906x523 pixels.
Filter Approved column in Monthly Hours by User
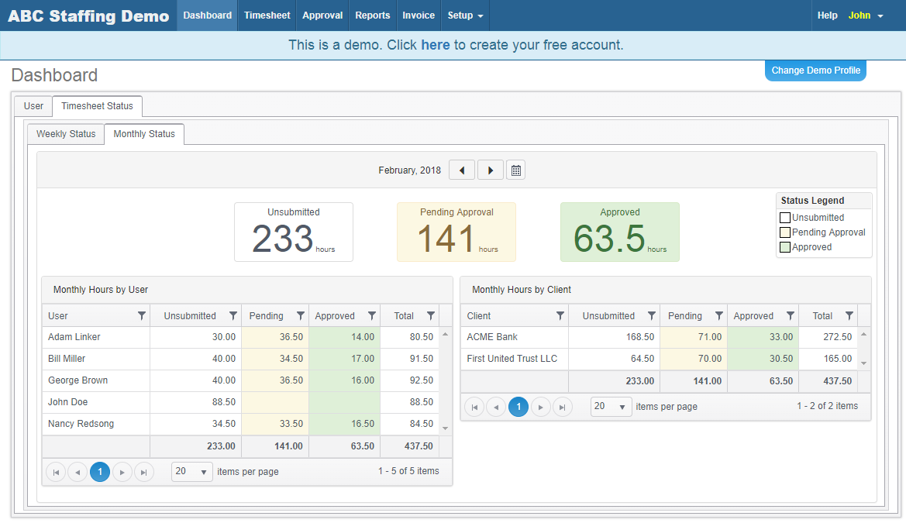(371, 315)
